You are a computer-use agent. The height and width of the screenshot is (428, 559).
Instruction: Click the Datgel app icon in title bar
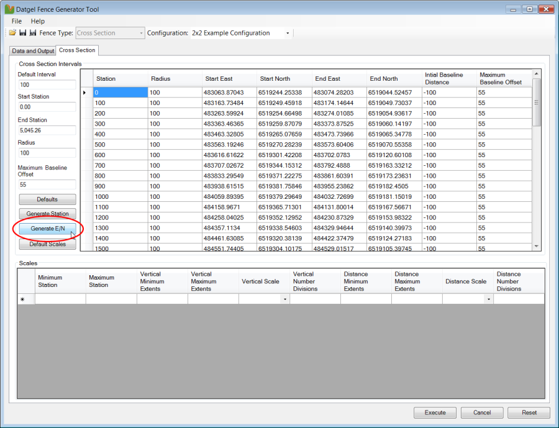tap(9, 9)
